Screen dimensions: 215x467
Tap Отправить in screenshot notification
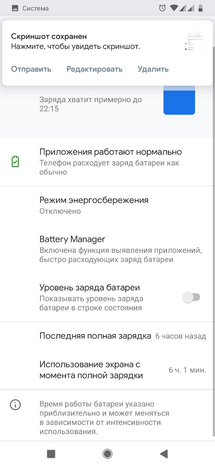31,69
